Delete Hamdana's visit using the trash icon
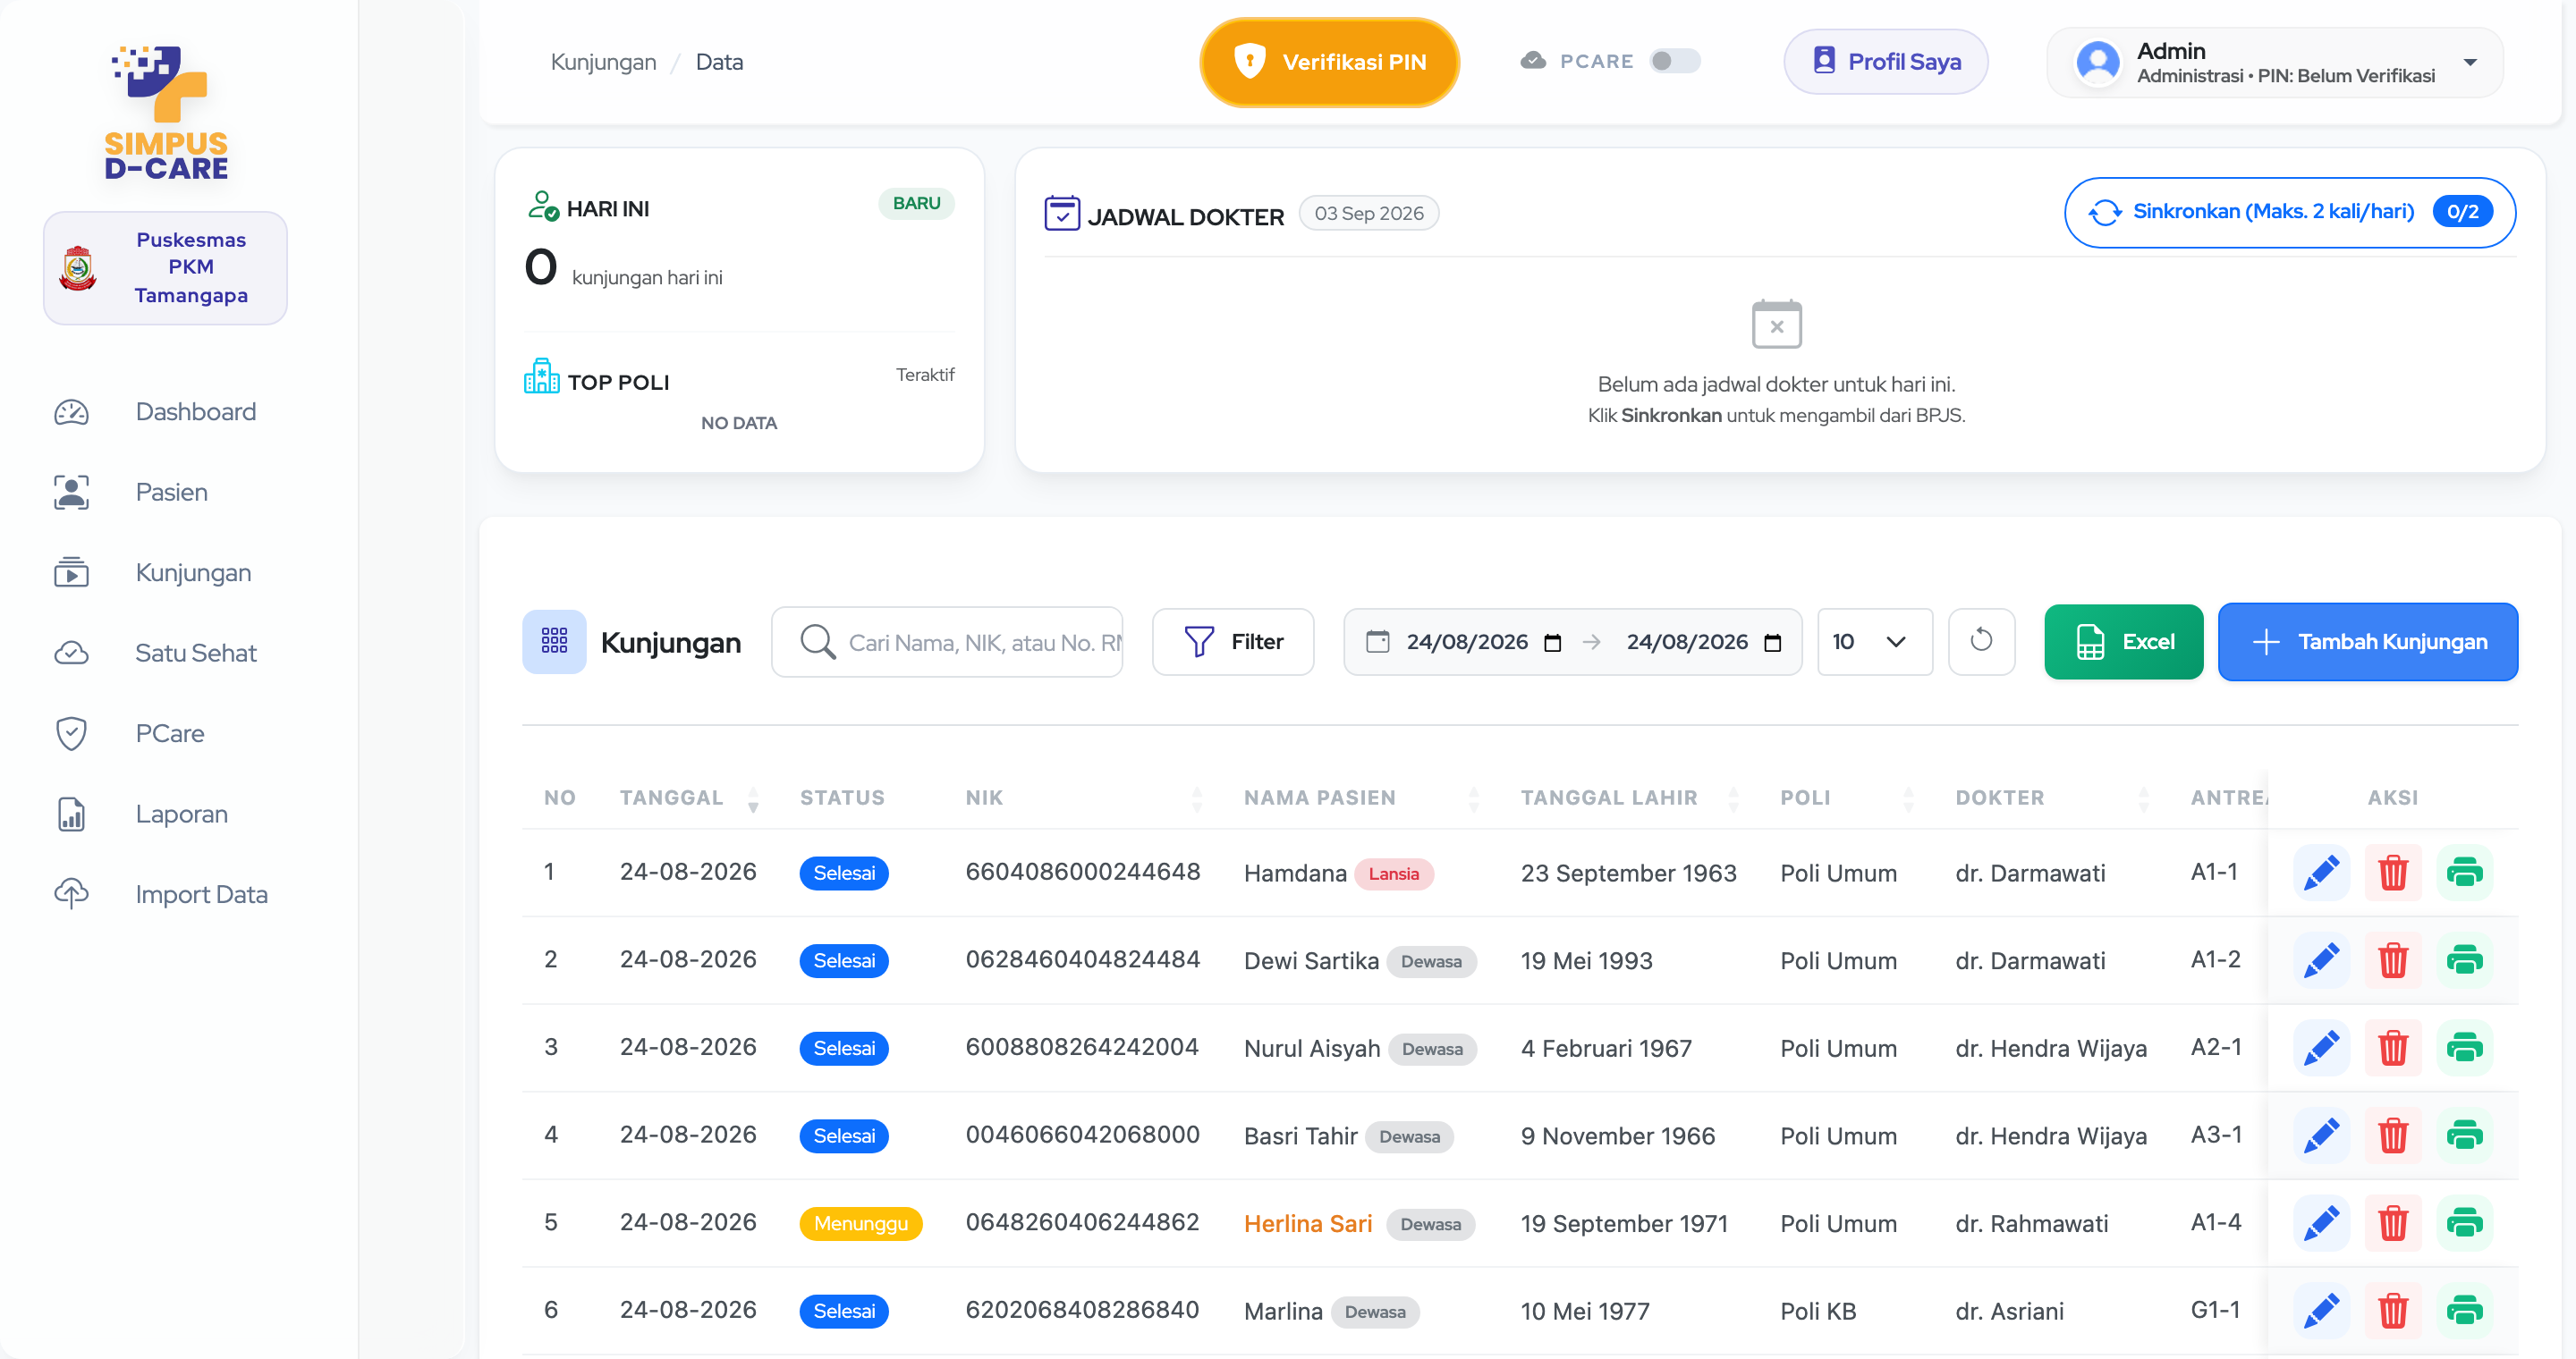This screenshot has width=2576, height=1359. pos(2392,873)
